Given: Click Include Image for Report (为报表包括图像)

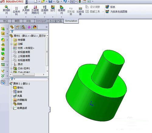Looking at the screenshot, I should click(116, 12).
